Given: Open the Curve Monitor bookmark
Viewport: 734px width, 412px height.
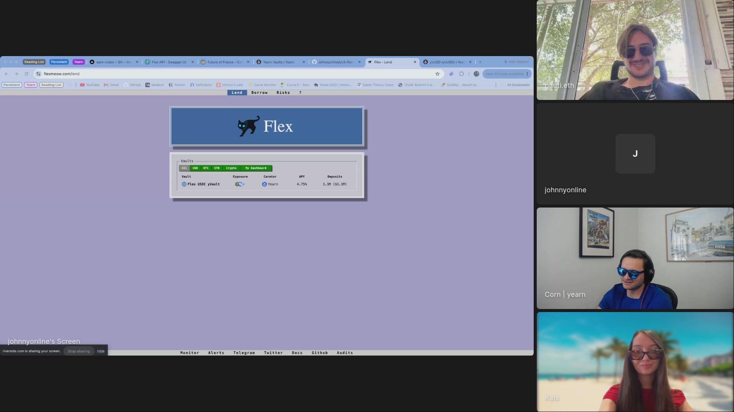Looking at the screenshot, I should [262, 85].
